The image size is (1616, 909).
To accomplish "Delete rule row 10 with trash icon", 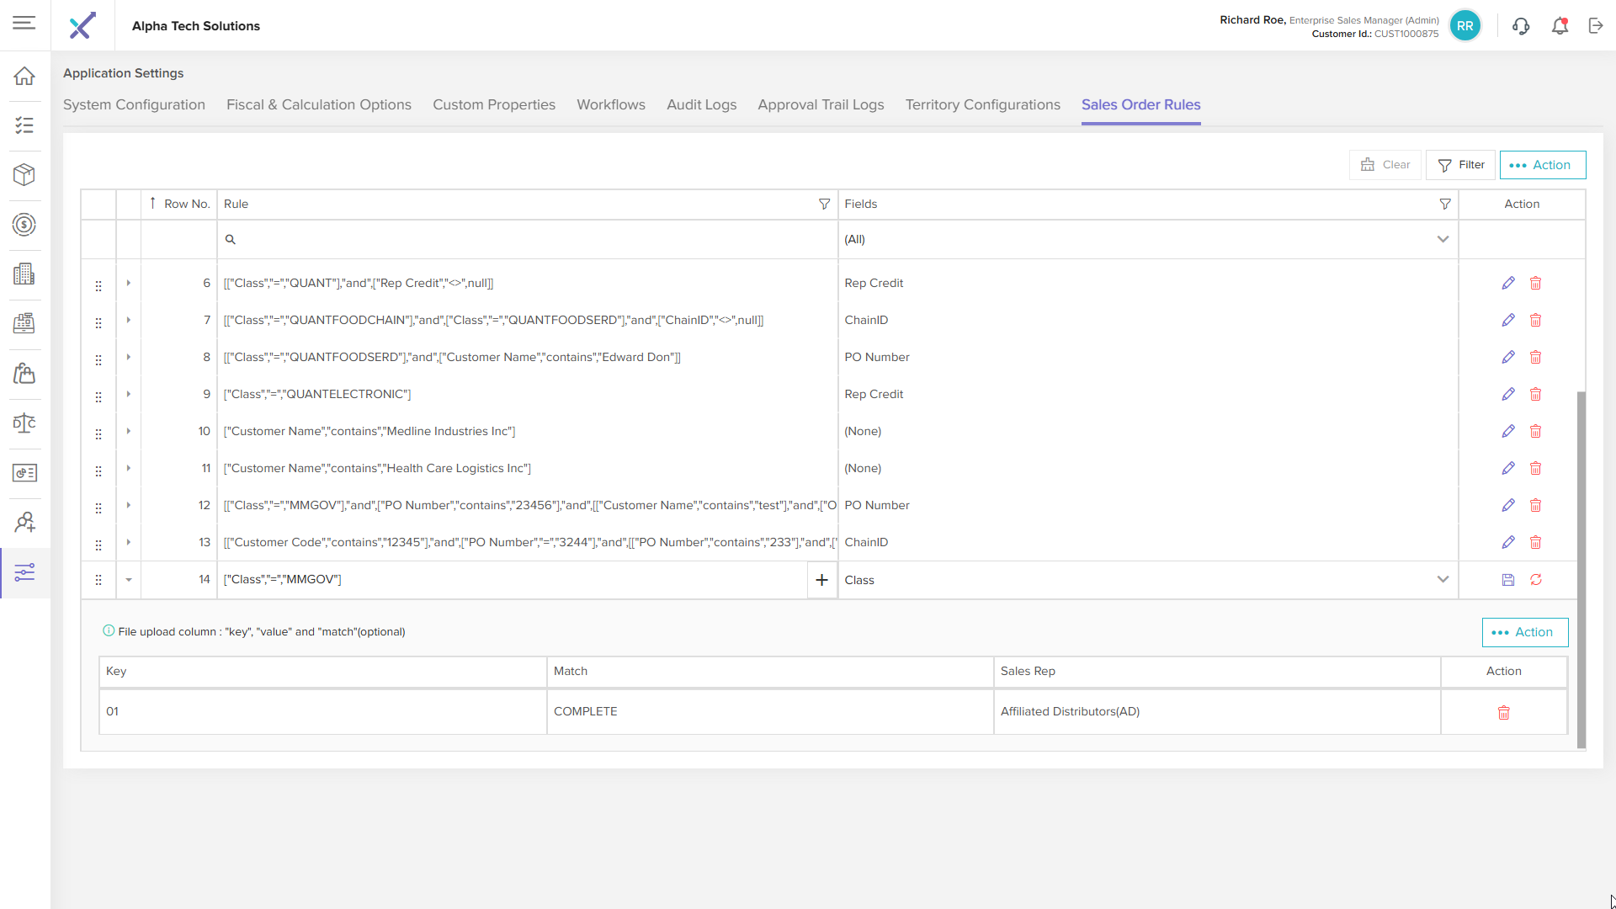I will click(1535, 431).
